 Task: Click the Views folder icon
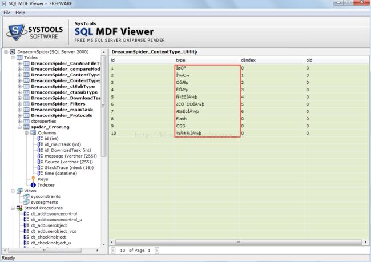(x=19, y=191)
